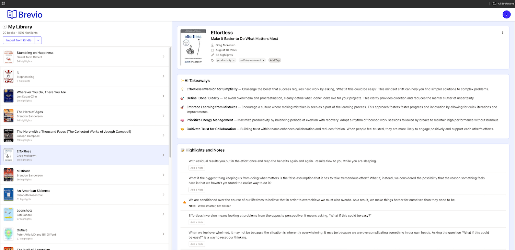The width and height of the screenshot is (515, 250).
Task: Click the Brevio wordmark text
Action: tap(30, 14)
